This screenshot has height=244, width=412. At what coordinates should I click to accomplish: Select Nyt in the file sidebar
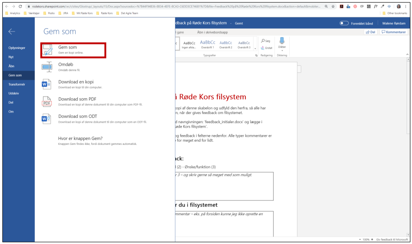(x=11, y=57)
